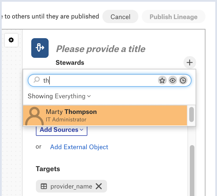This screenshot has width=217, height=196.
Task: Click the magnifier search icon
Action: coord(37,80)
